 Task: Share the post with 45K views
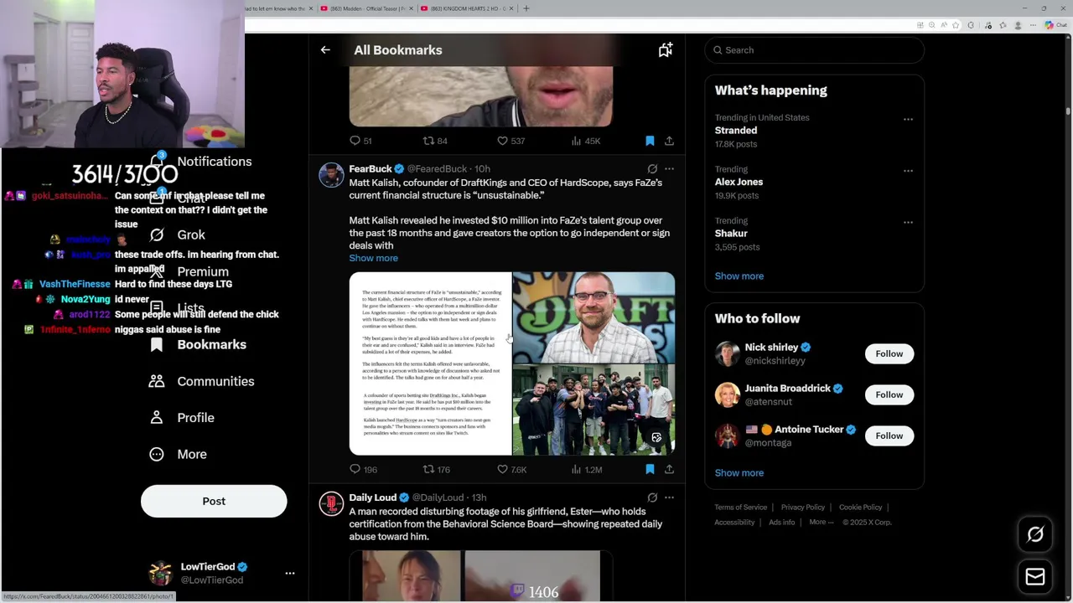pos(669,141)
